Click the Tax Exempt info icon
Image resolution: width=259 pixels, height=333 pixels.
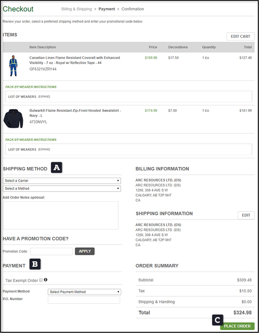pyautogui.click(x=46, y=280)
